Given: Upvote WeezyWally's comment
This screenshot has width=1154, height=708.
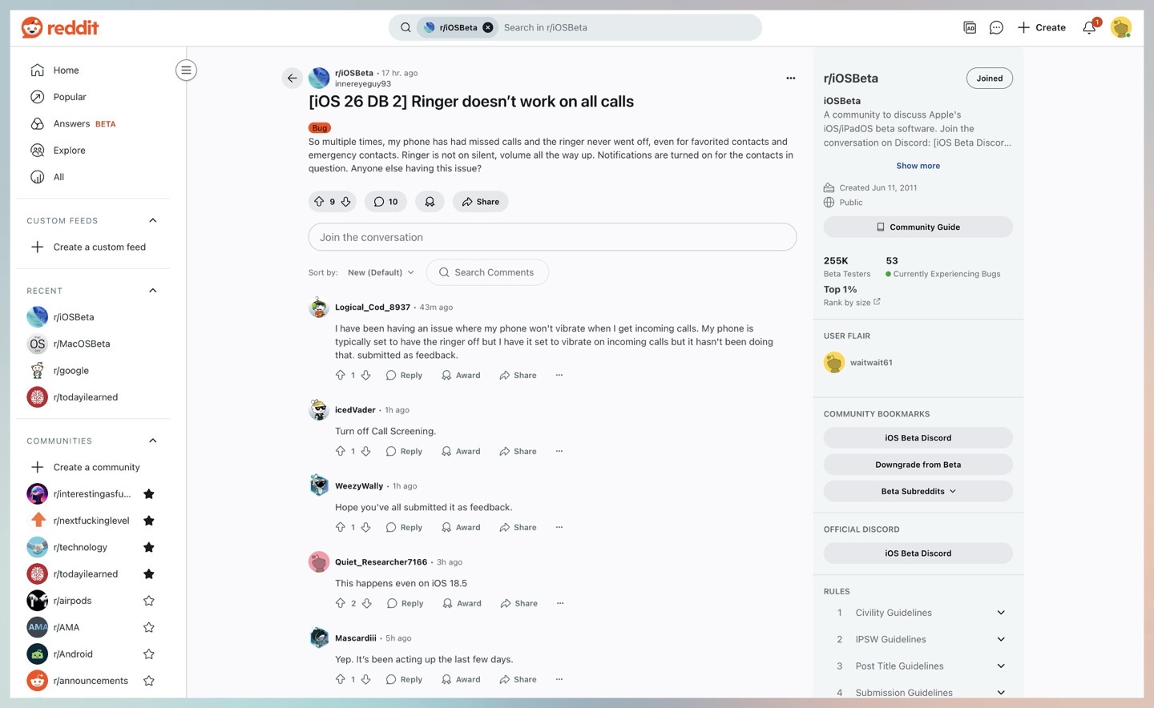Looking at the screenshot, I should 341,527.
